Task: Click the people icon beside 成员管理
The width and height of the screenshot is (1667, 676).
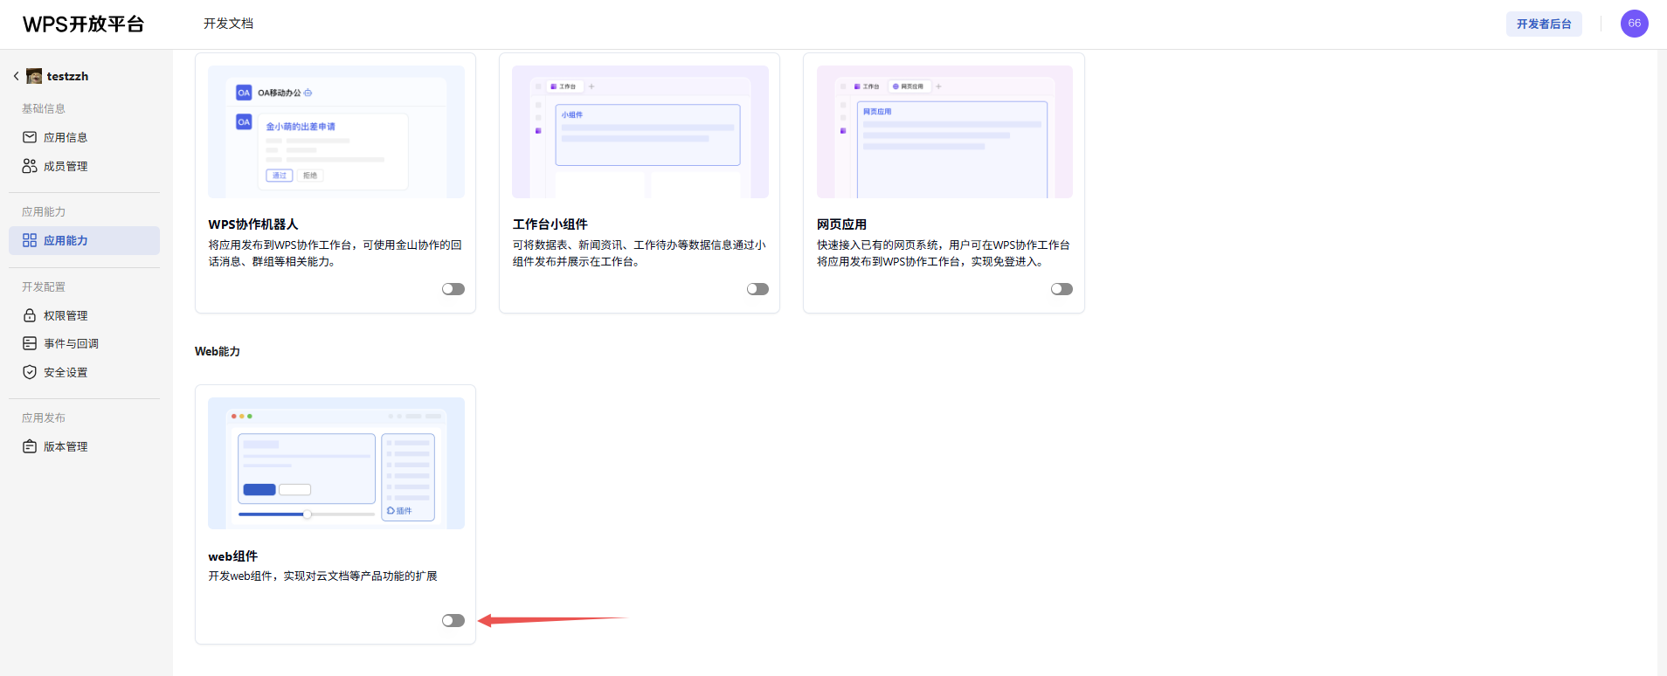Action: click(x=30, y=166)
